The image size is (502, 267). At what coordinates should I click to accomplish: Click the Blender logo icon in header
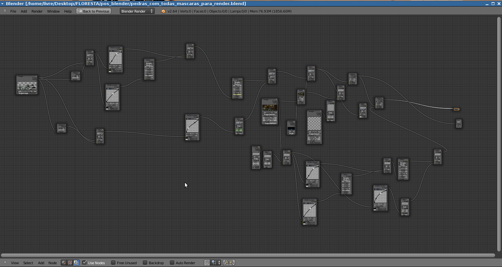pyautogui.click(x=163, y=11)
